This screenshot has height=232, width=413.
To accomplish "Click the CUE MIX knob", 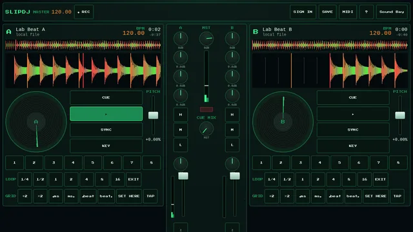I will 206,129.
